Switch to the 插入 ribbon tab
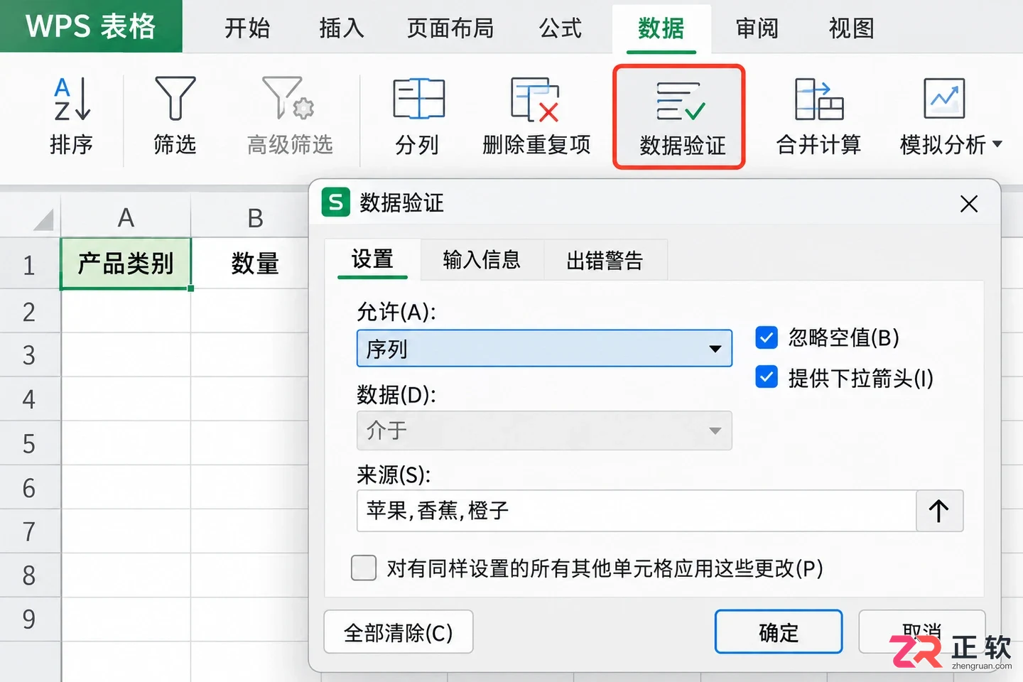The image size is (1023, 682). 342,28
